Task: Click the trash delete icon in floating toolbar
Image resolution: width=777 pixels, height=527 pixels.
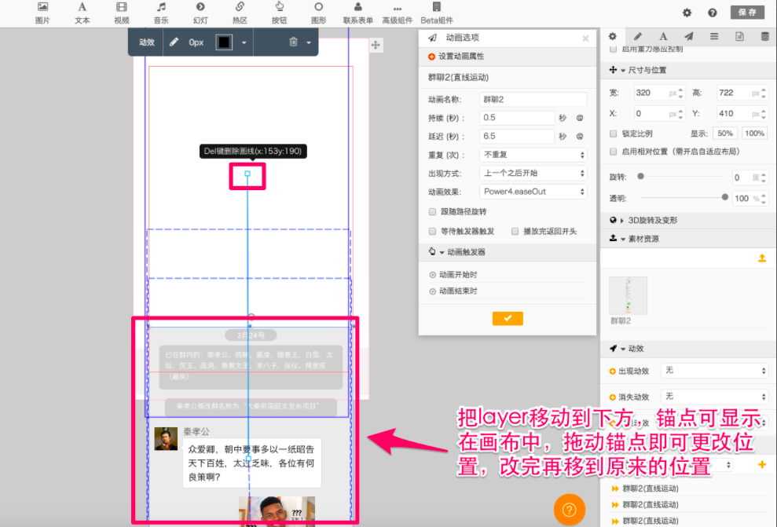Action: (293, 42)
